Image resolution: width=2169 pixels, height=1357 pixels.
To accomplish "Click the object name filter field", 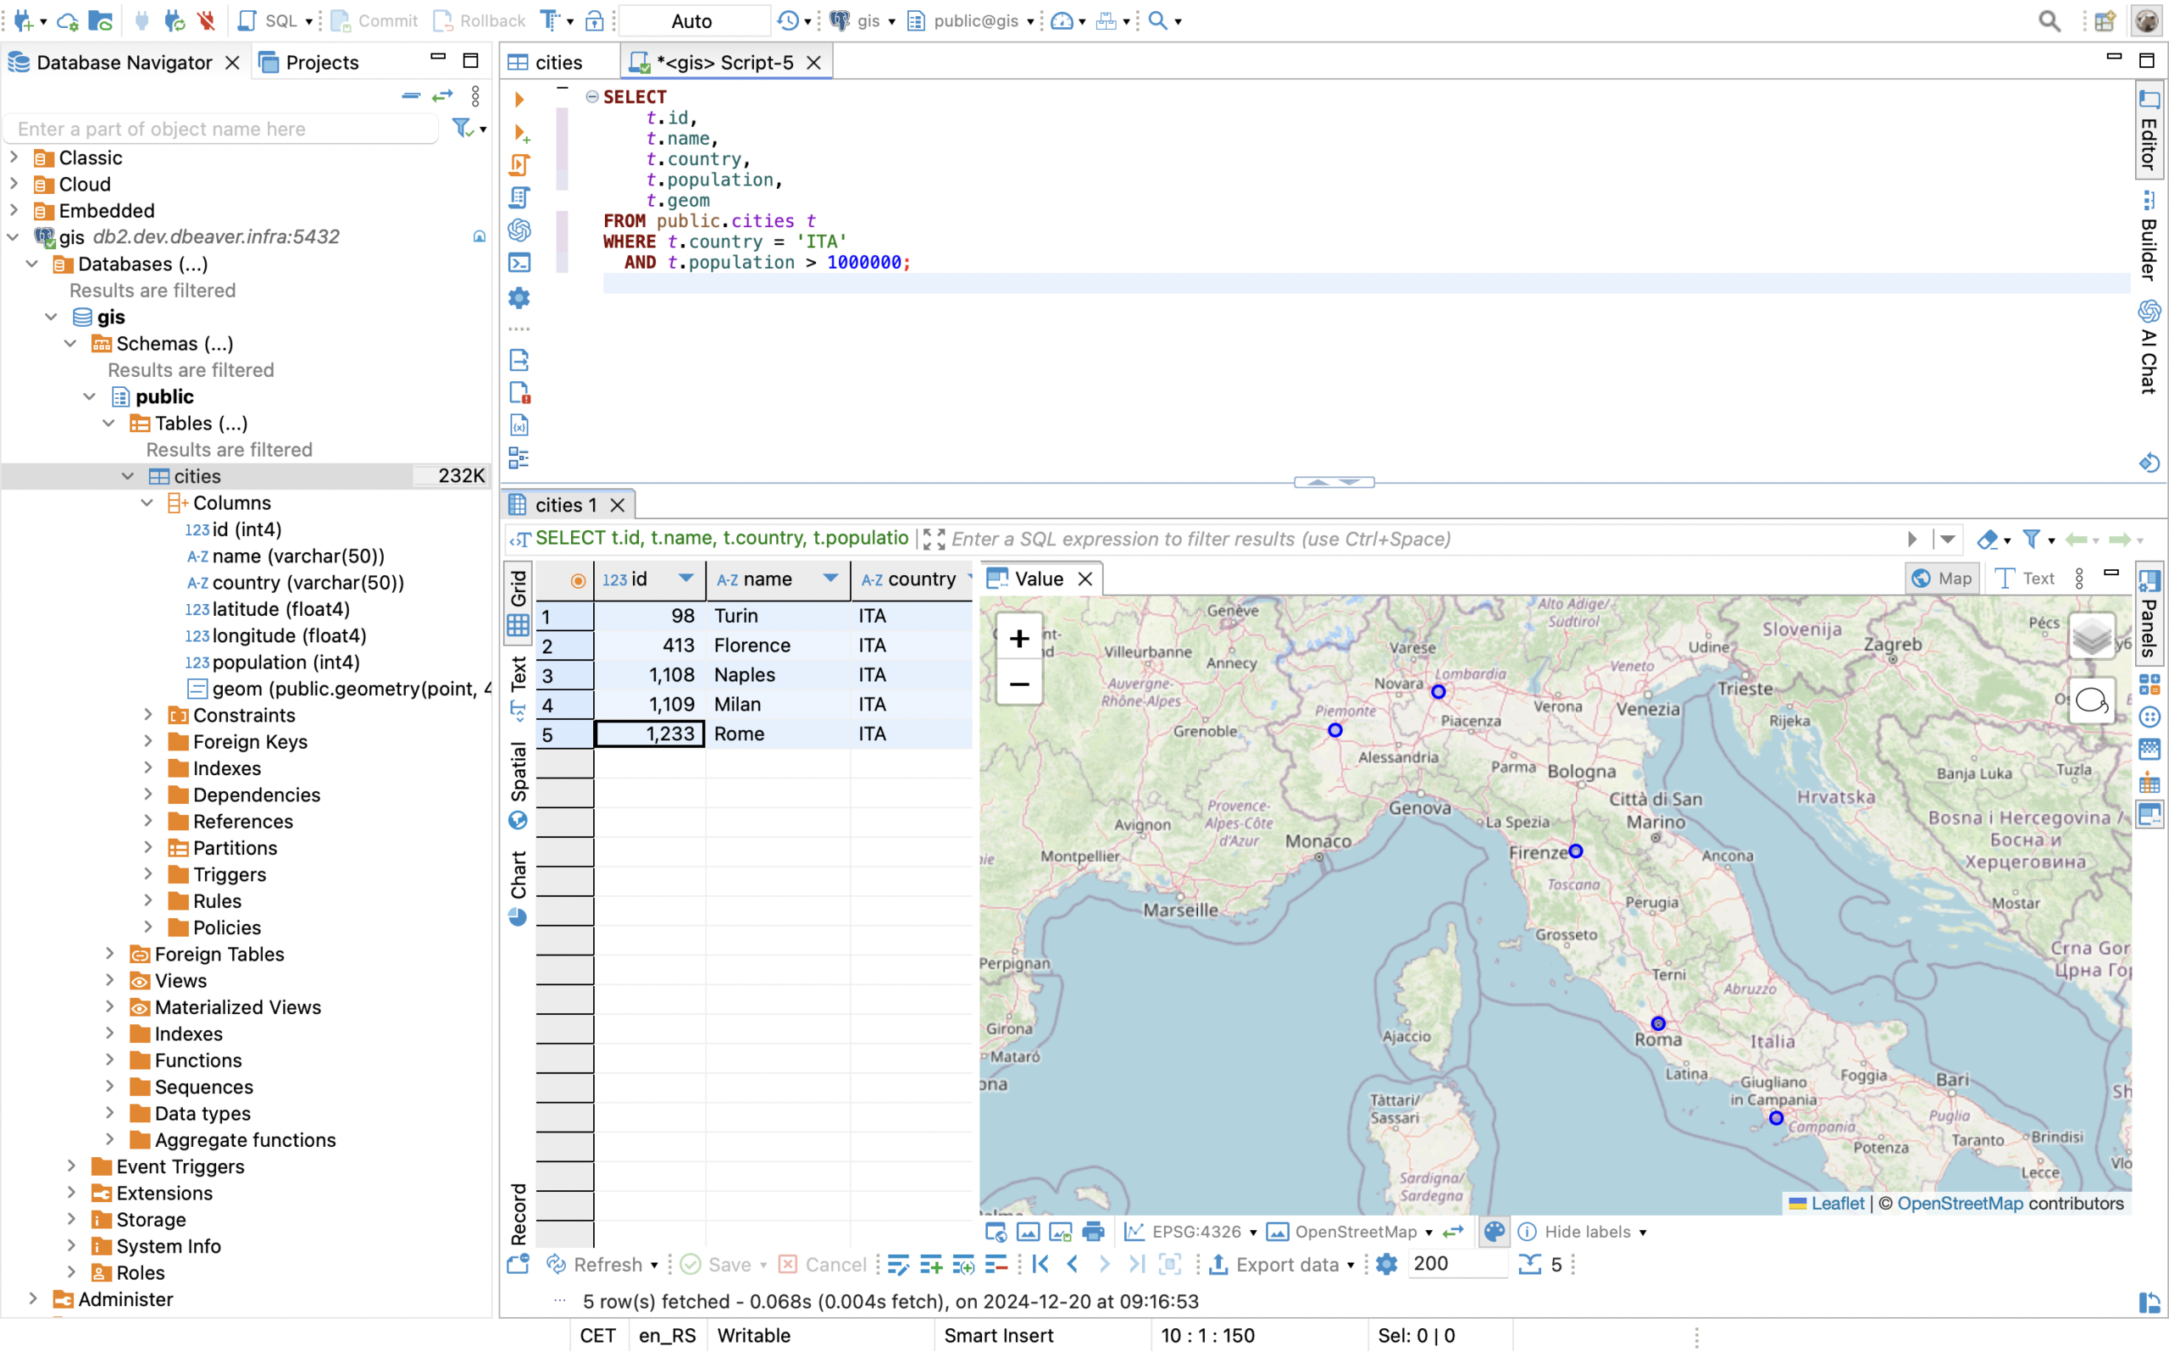I will click(223, 129).
